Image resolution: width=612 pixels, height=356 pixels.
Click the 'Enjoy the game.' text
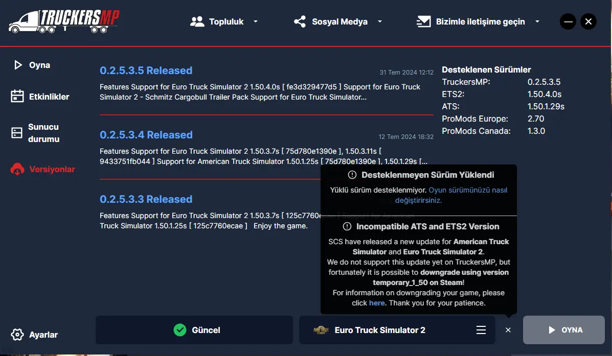(280, 226)
